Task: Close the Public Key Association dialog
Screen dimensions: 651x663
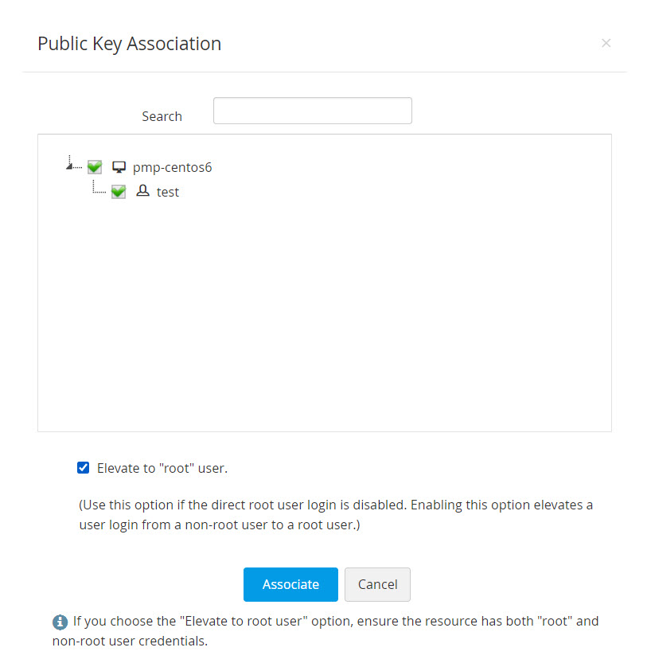Action: [x=606, y=43]
